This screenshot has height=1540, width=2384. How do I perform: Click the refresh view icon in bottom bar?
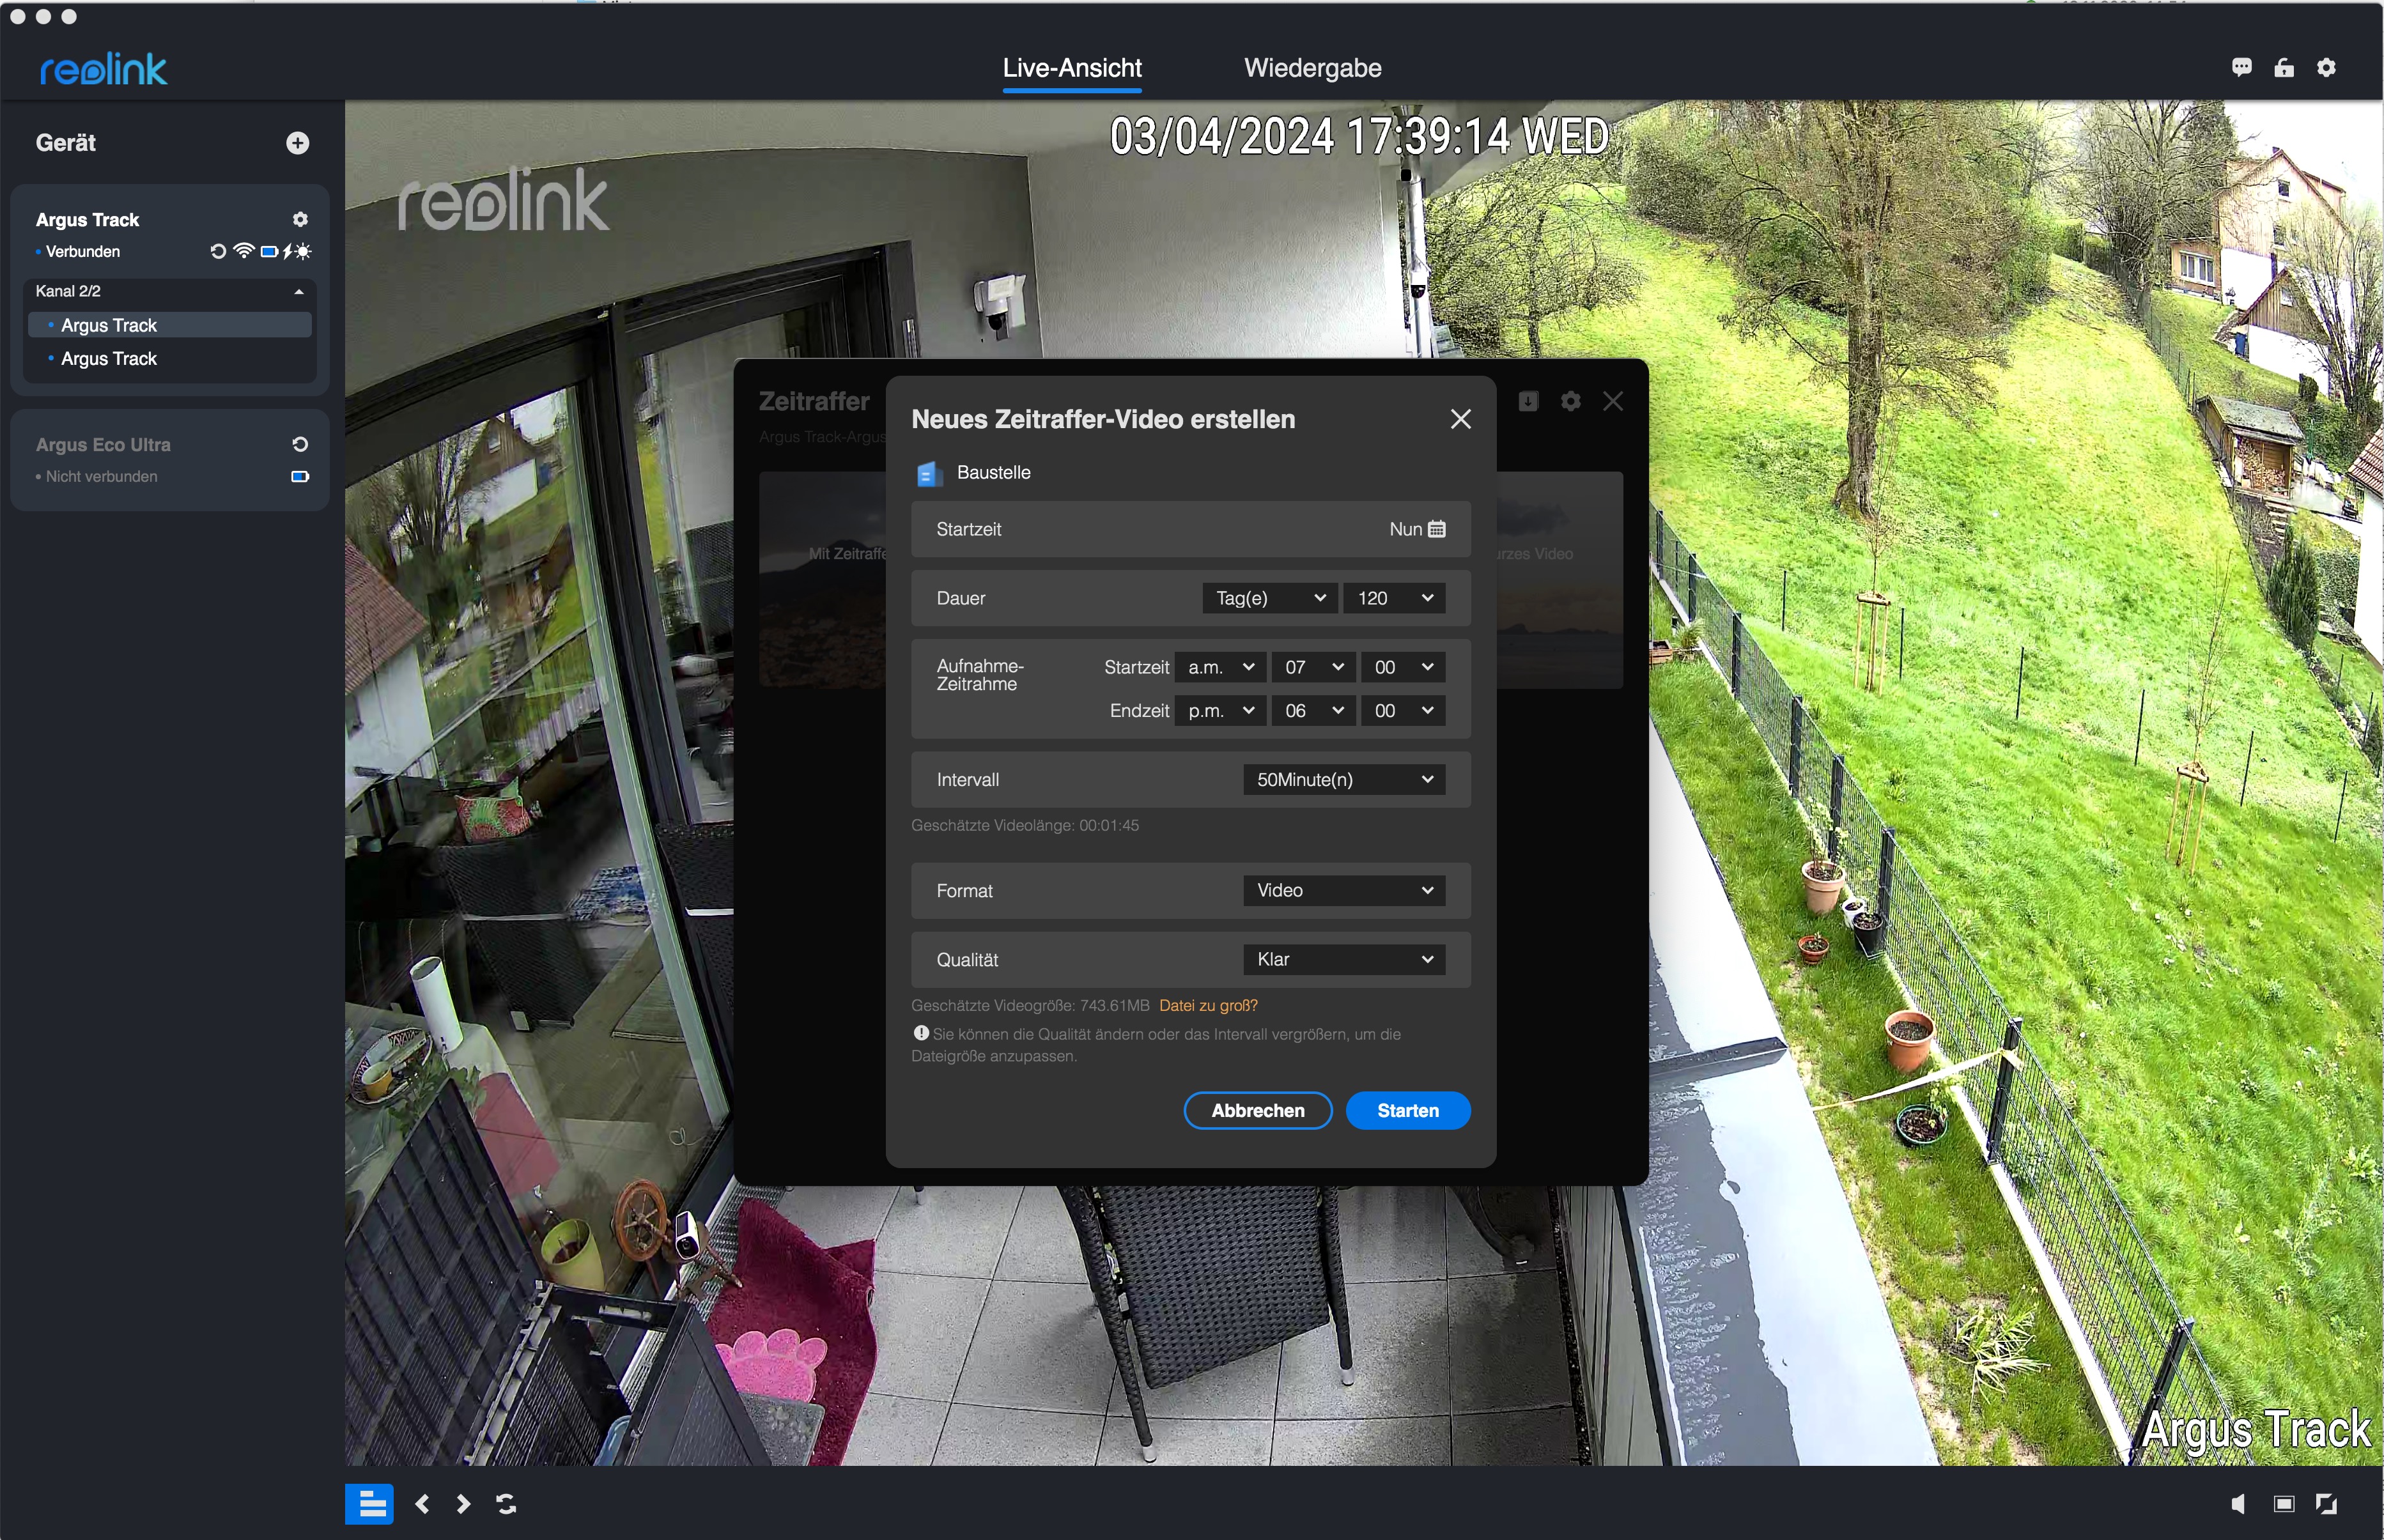tap(506, 1504)
